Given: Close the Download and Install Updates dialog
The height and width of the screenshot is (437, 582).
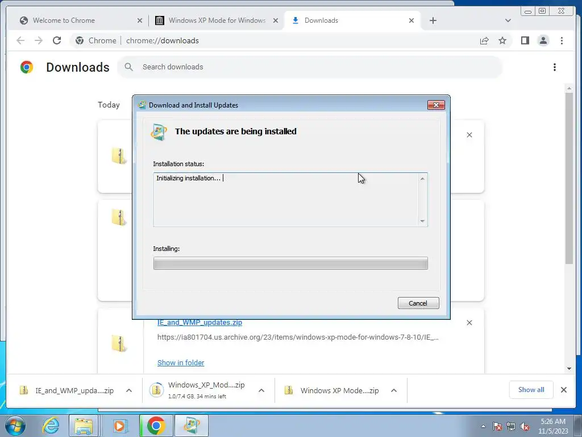Looking at the screenshot, I should (436, 105).
